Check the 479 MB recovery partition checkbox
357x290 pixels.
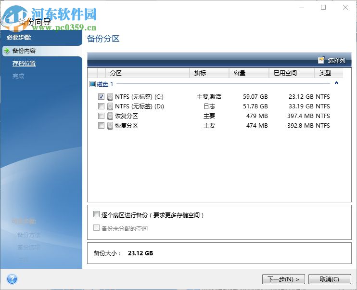(101, 116)
